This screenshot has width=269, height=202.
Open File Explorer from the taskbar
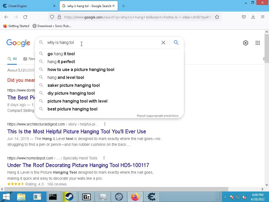[21, 197]
